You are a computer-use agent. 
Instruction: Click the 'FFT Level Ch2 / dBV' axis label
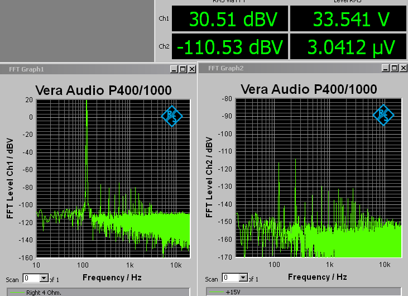(x=209, y=178)
